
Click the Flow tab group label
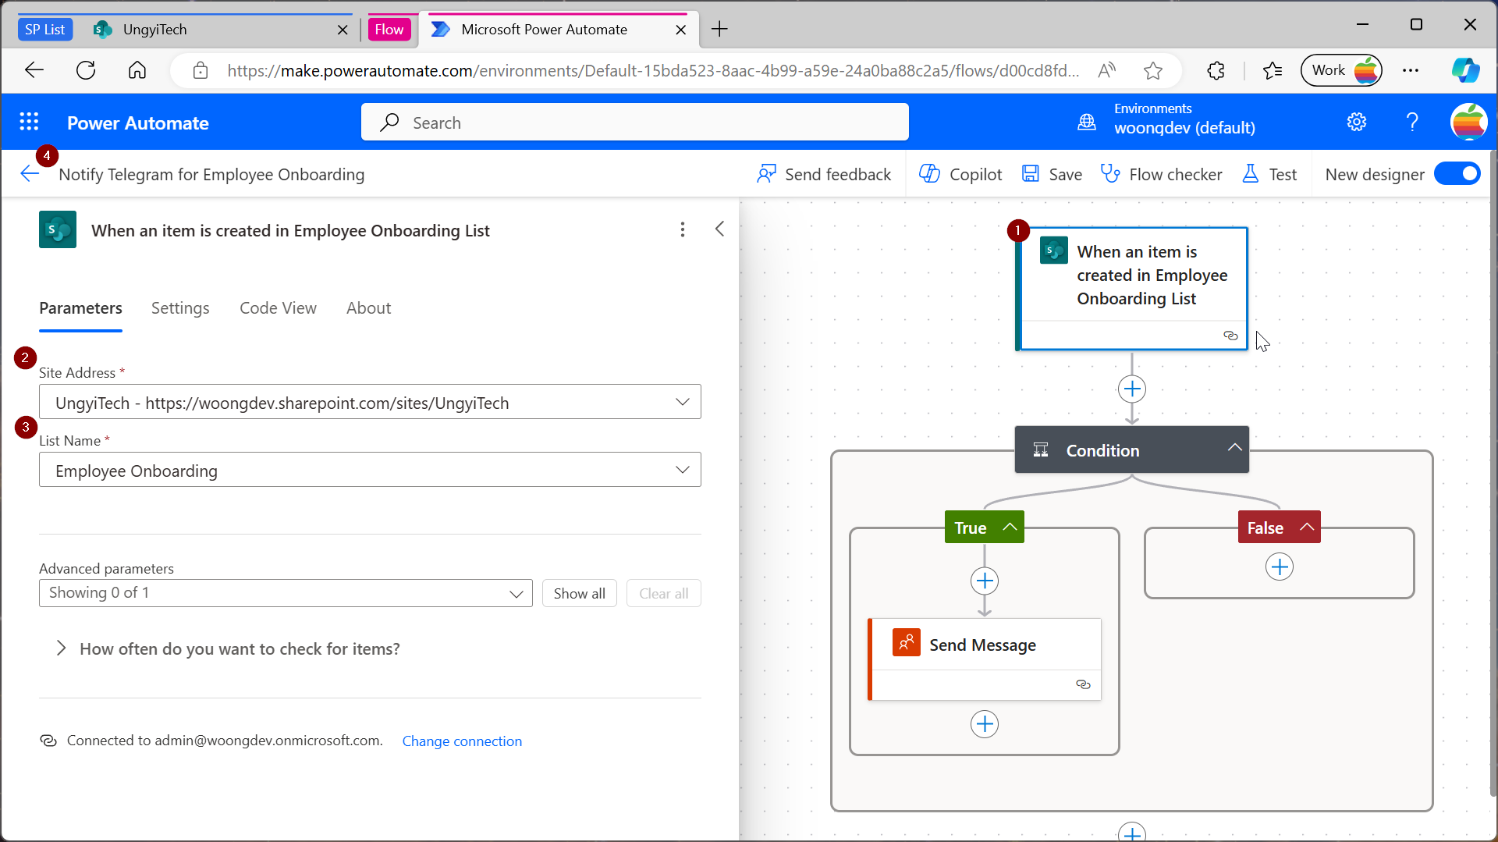pyautogui.click(x=389, y=30)
